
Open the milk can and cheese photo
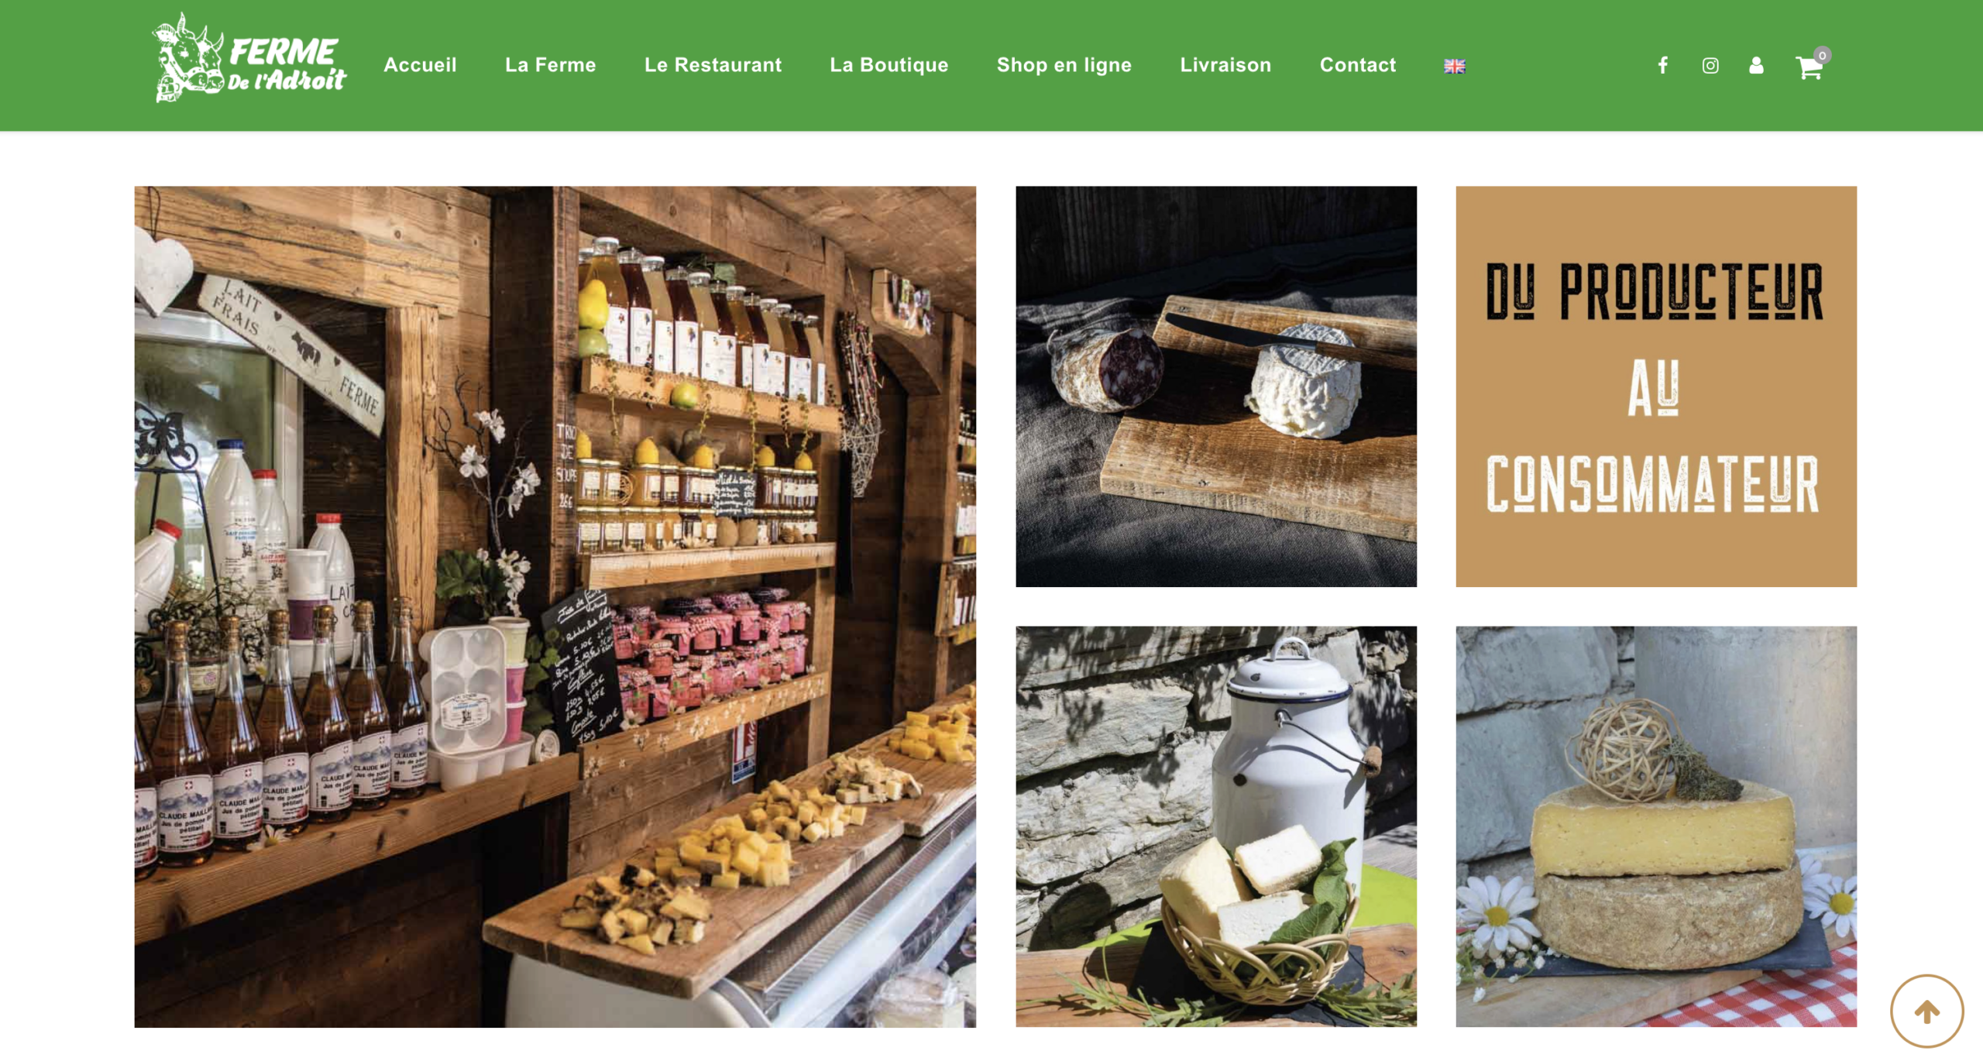point(1216,826)
